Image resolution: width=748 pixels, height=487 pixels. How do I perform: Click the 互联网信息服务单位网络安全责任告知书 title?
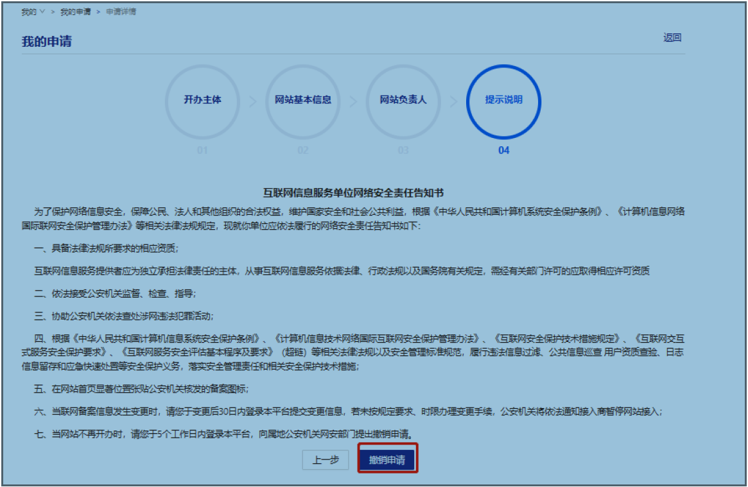coord(354,192)
